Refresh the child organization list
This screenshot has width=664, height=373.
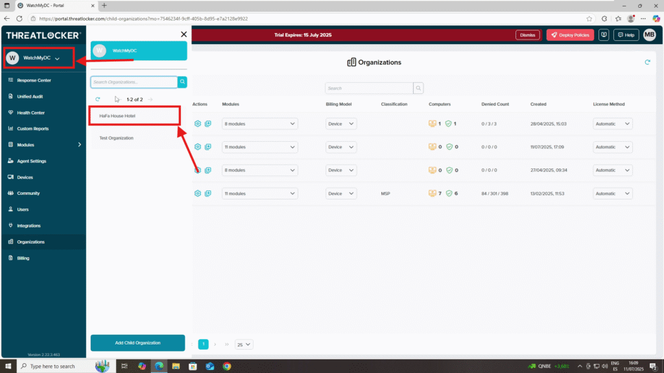(98, 99)
